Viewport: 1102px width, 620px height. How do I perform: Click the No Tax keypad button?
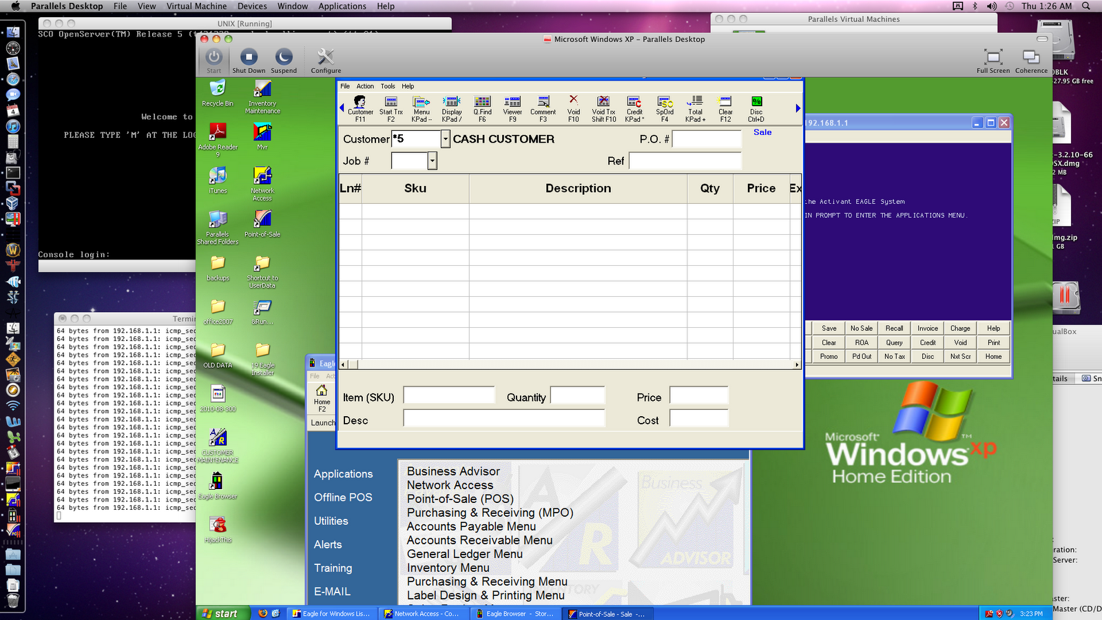[x=894, y=356]
